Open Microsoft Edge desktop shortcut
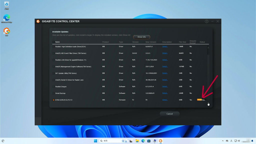The width and height of the screenshot is (256, 144). coord(7,18)
